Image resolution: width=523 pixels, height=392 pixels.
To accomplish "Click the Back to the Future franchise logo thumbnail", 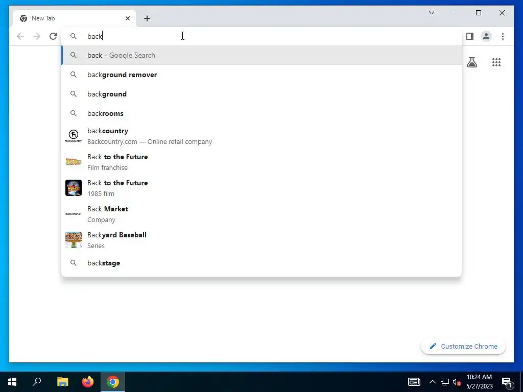I will [x=74, y=162].
